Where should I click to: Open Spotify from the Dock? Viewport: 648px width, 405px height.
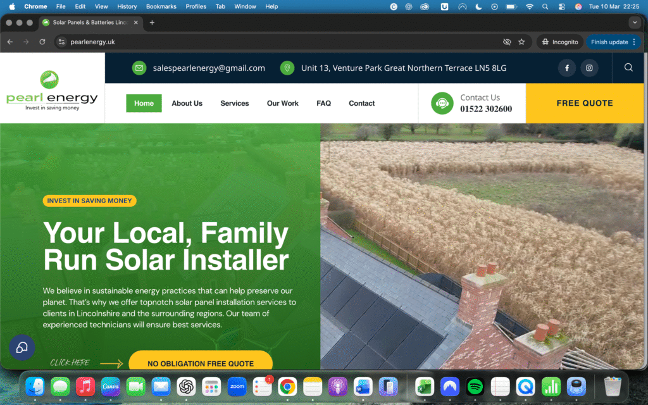(x=475, y=386)
